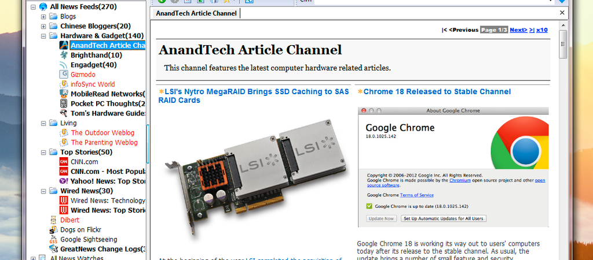The height and width of the screenshot is (260, 593).
Task: Click the CNN.com - Most Popular feed icon
Action: (x=64, y=172)
